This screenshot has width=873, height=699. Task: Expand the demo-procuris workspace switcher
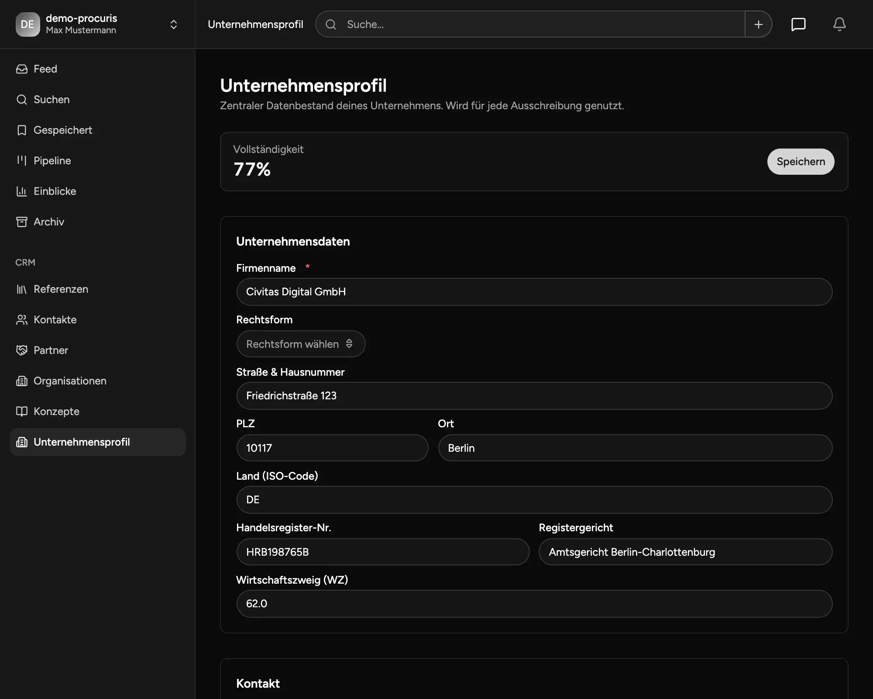(174, 24)
